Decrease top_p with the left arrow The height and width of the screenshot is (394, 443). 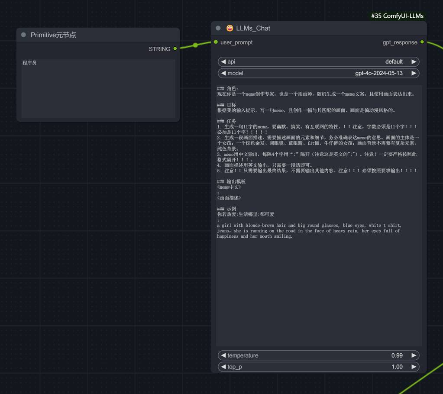tap(223, 367)
